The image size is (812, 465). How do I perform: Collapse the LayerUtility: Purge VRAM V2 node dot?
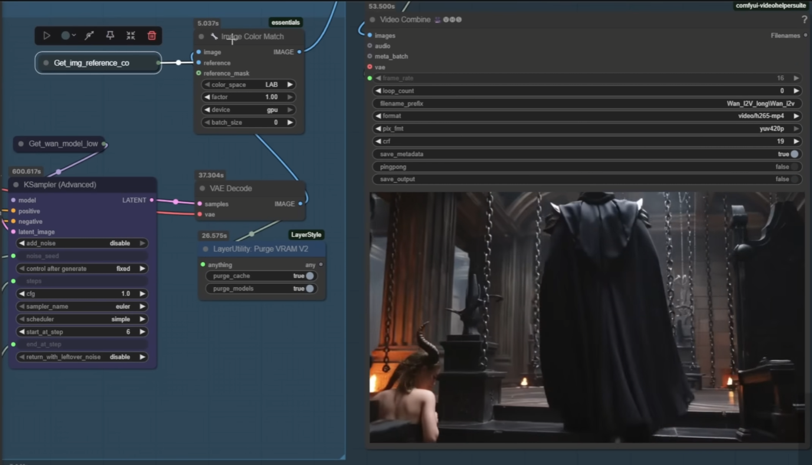click(x=206, y=249)
